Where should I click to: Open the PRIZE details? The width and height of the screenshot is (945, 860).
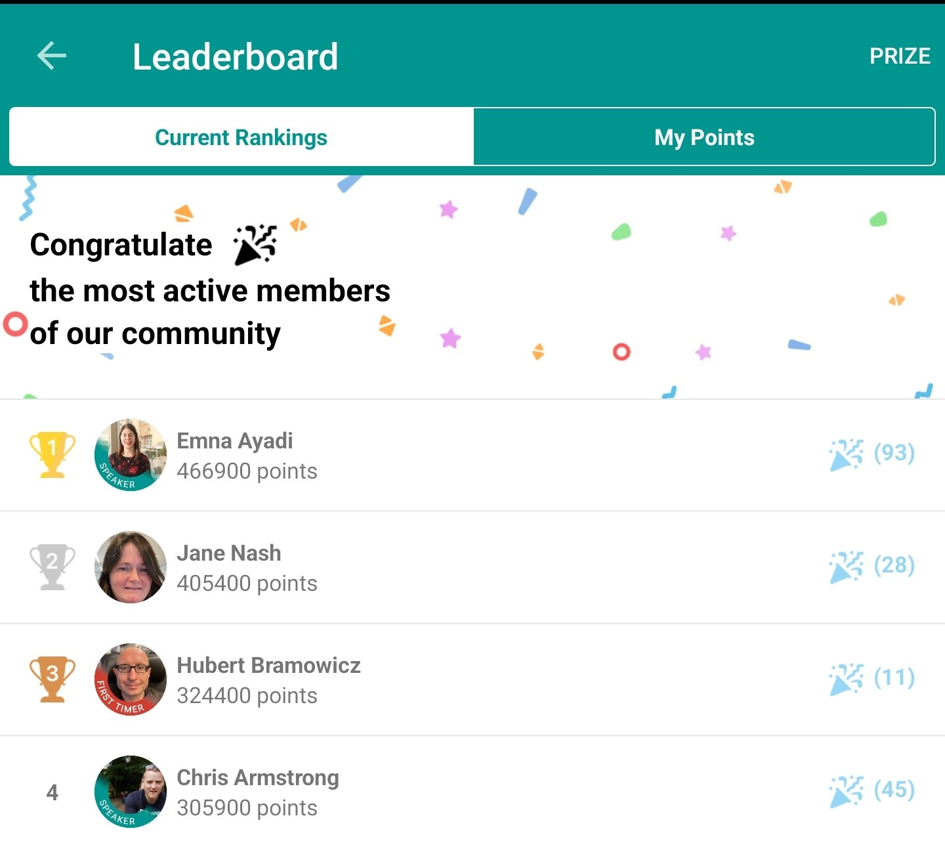(900, 56)
